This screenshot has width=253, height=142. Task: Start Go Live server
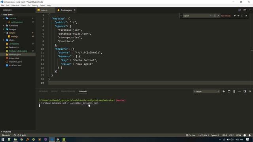pyautogui.click(x=191, y=135)
